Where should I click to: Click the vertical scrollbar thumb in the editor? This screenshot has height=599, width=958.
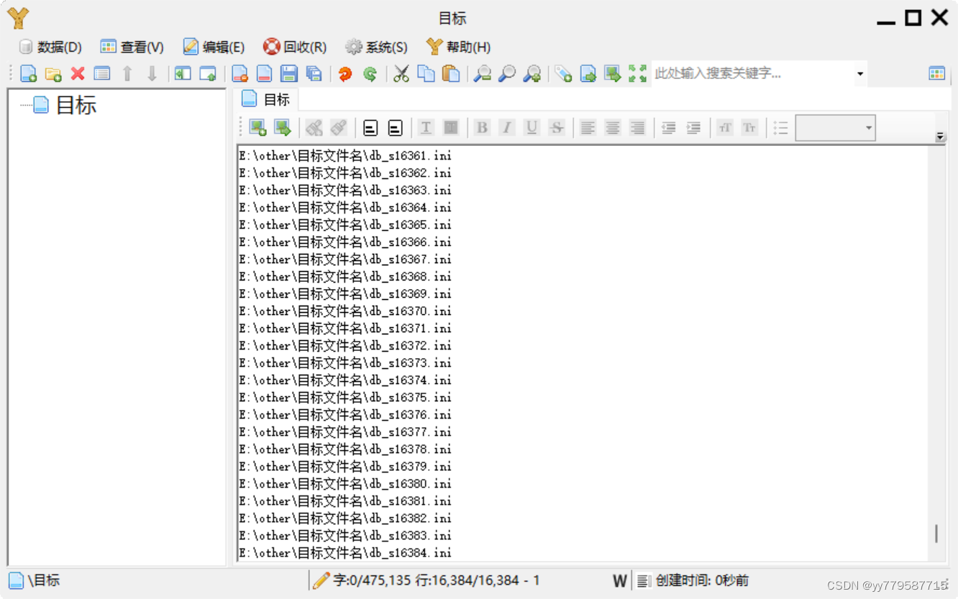point(936,534)
